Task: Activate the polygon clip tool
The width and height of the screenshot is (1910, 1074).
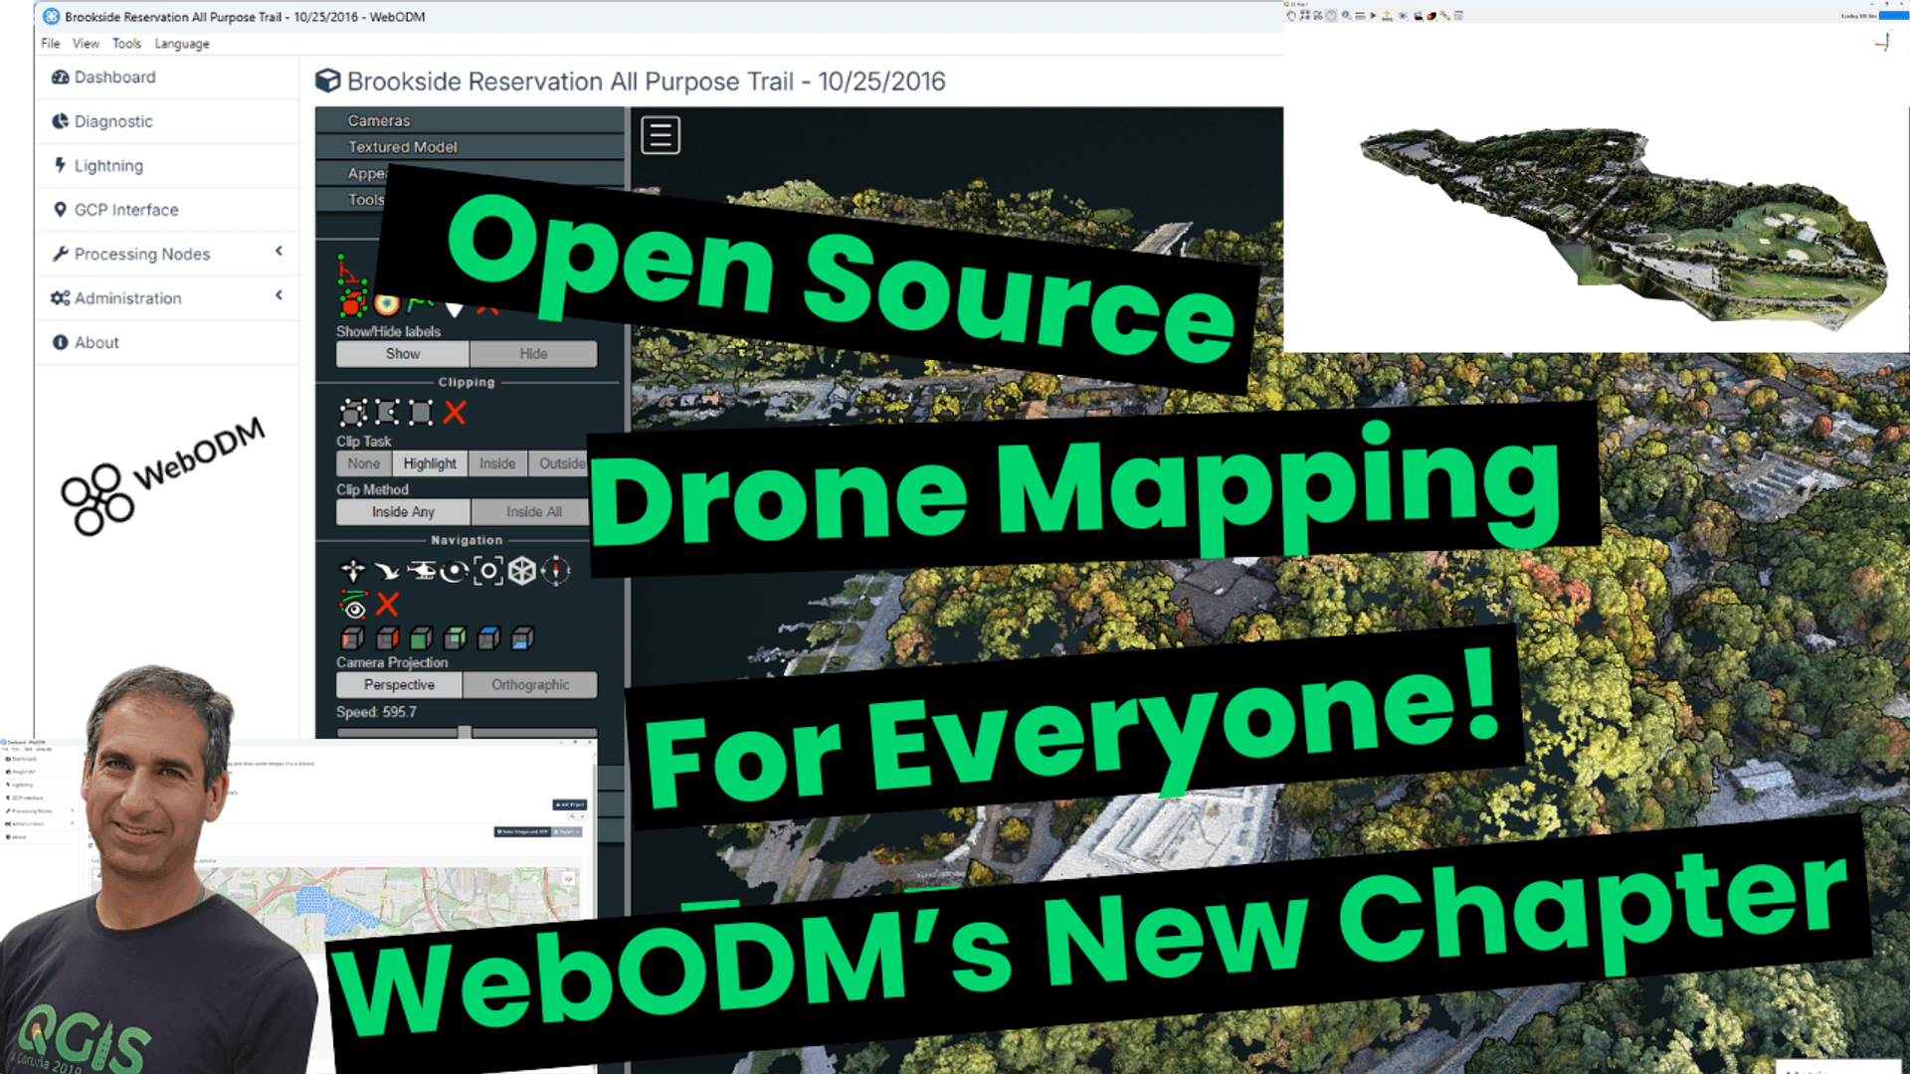Action: [387, 412]
